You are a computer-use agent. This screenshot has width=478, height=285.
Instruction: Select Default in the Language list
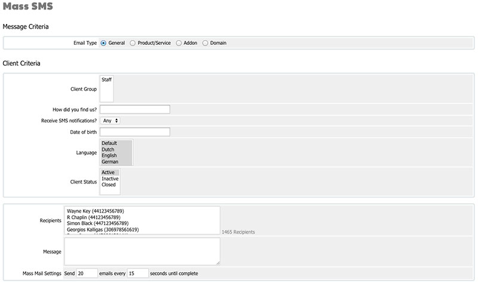pyautogui.click(x=109, y=143)
